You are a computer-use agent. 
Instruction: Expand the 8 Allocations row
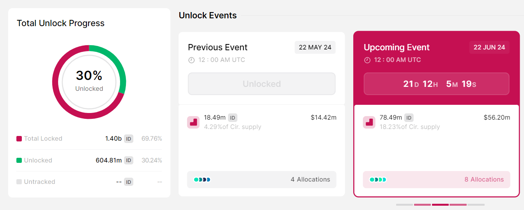[x=436, y=180]
